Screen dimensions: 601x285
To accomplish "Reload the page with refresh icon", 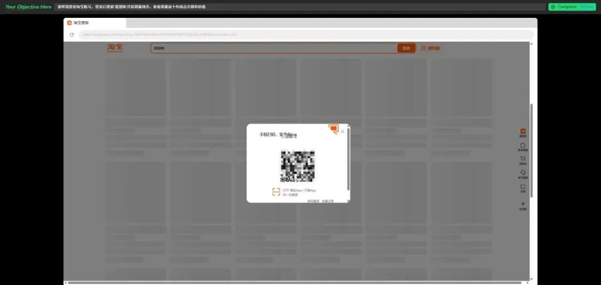I will (72, 35).
